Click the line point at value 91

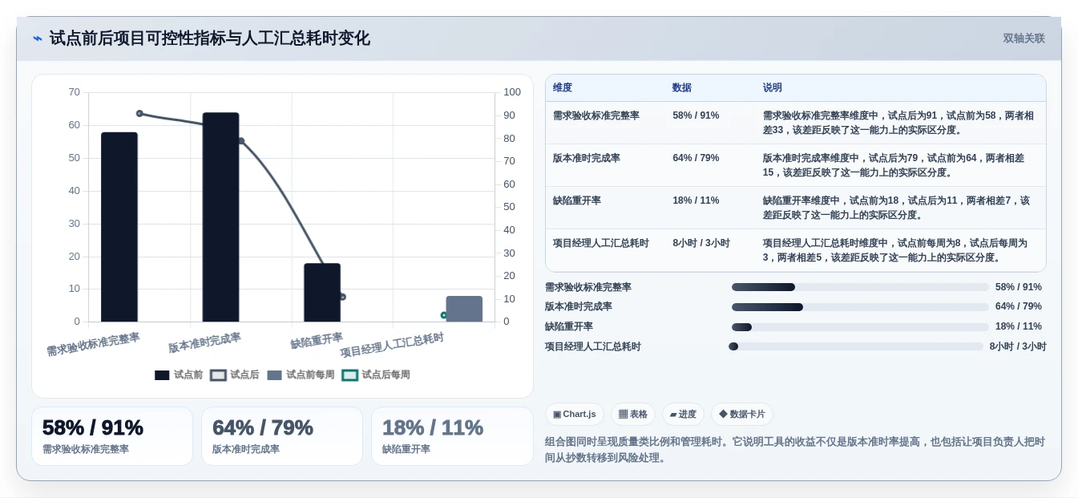[139, 113]
